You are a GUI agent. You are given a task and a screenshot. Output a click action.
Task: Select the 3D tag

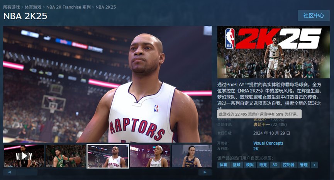tap(275, 165)
